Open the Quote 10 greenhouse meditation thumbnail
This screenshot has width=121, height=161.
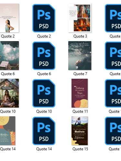pyautogui.click(x=9, y=93)
